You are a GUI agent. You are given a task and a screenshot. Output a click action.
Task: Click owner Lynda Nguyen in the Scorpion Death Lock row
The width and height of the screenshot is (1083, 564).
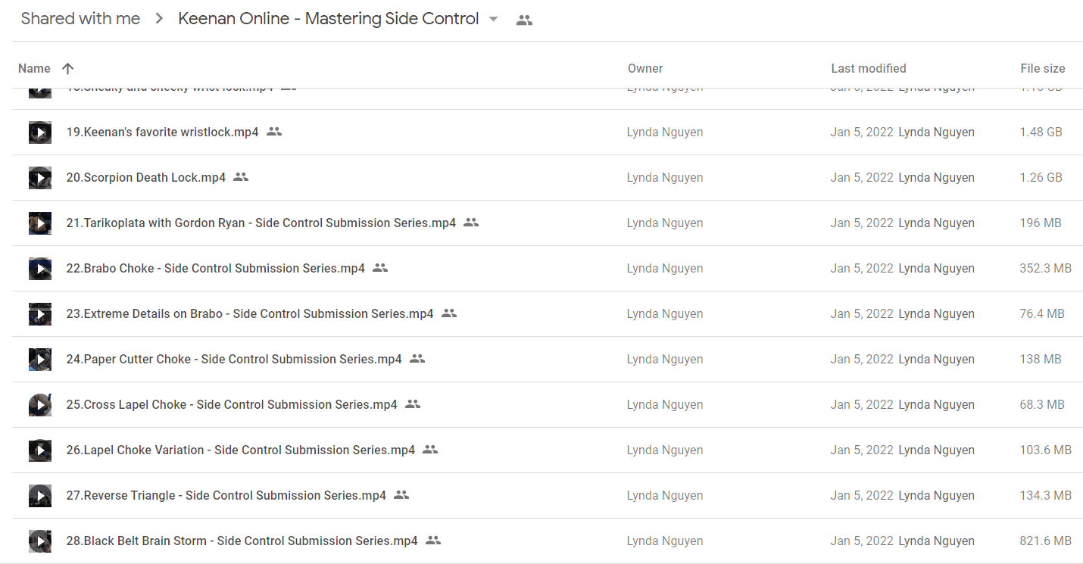click(x=665, y=177)
